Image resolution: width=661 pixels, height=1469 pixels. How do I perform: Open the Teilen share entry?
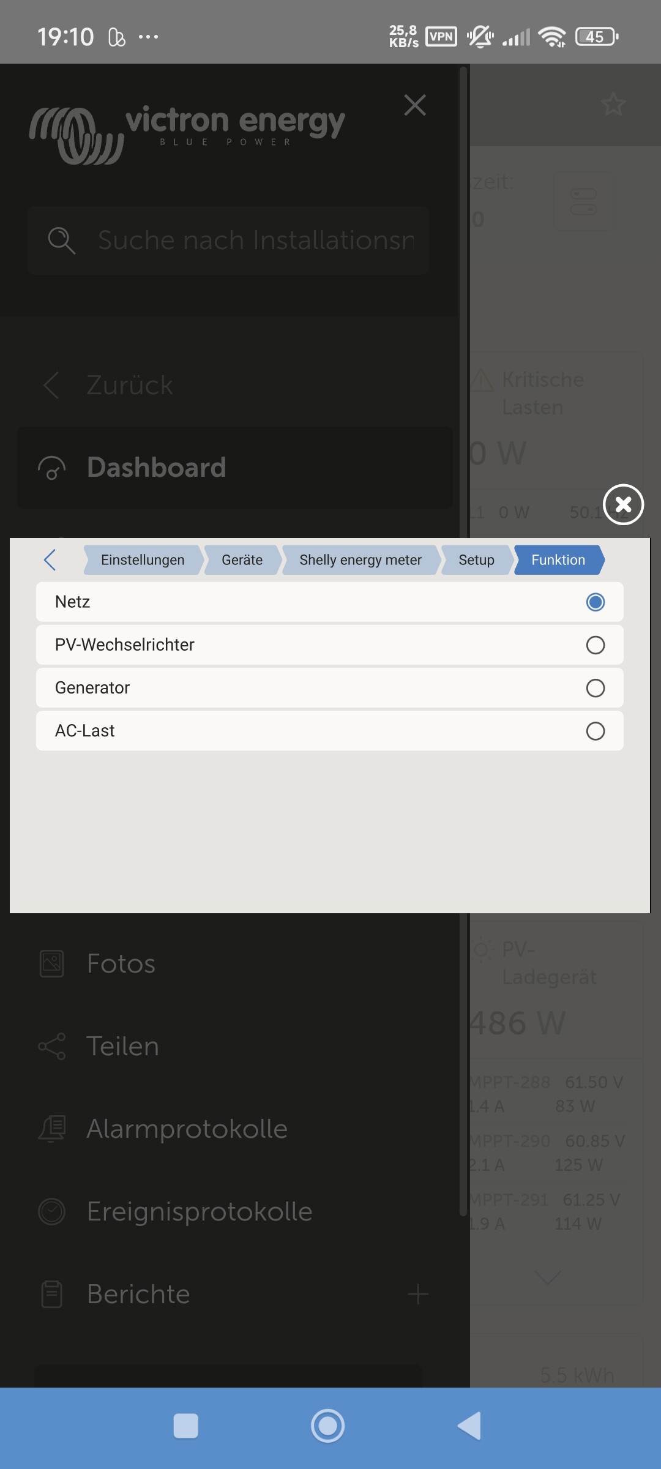click(122, 1046)
